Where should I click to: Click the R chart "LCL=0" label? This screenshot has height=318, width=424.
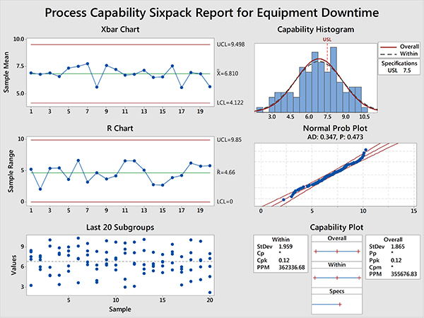tap(225, 201)
